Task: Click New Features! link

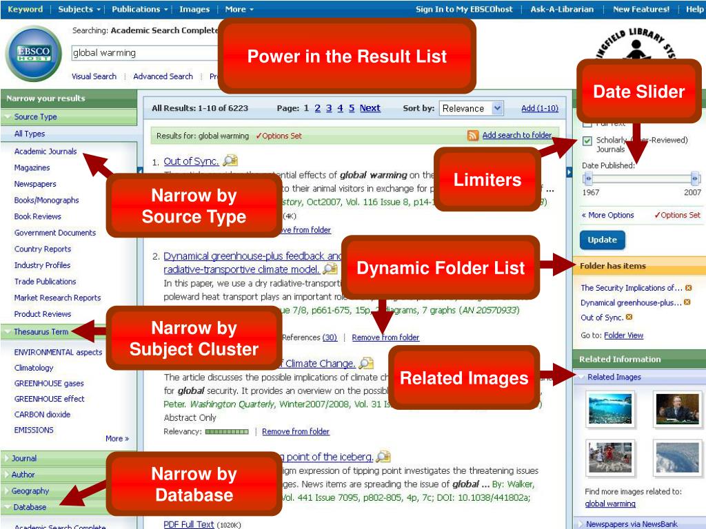Action: tap(641, 9)
